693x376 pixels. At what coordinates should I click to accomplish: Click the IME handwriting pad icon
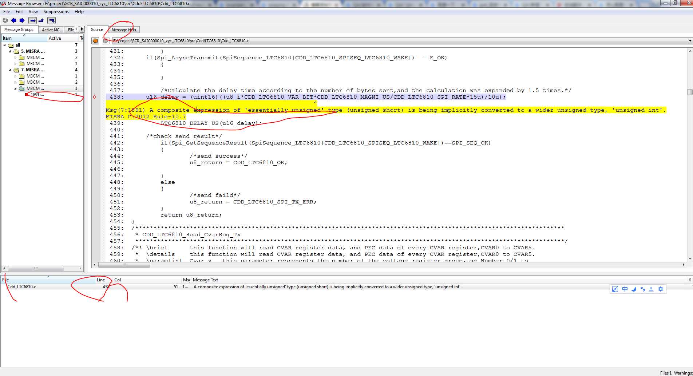615,289
